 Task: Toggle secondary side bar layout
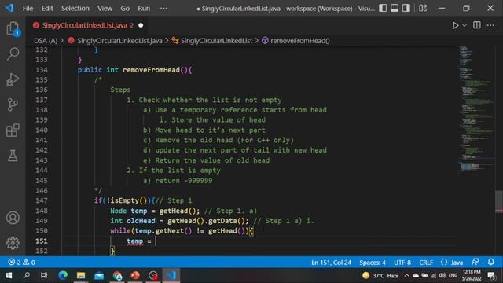click(406, 8)
